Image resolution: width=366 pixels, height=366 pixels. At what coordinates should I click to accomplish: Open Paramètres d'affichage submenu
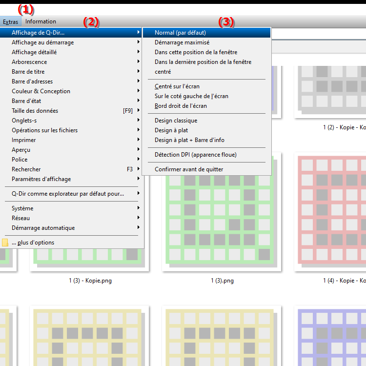(x=71, y=179)
